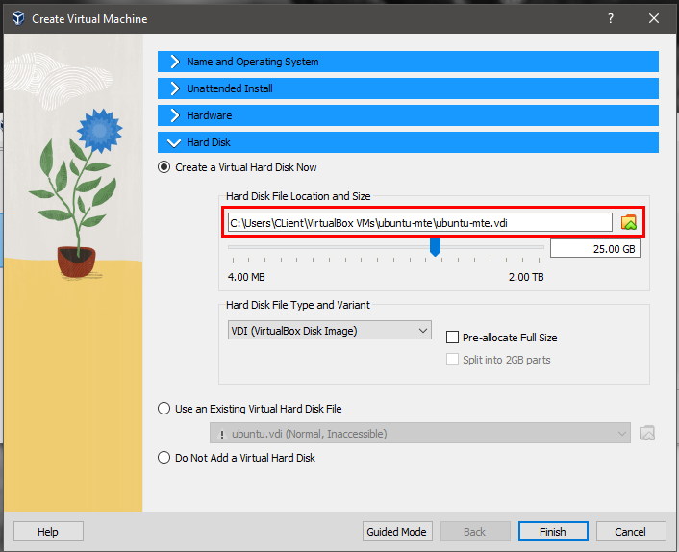Click the Help button
The width and height of the screenshot is (679, 552).
pos(48,531)
